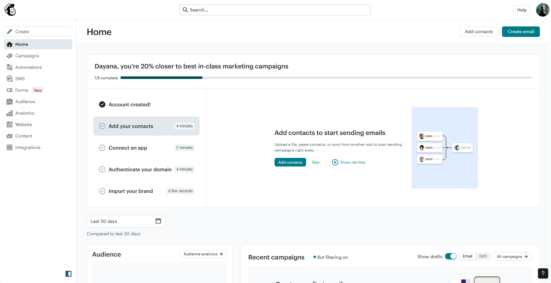Viewport: 551px width, 283px height.
Task: Open the user profile avatar
Action: tap(542, 10)
